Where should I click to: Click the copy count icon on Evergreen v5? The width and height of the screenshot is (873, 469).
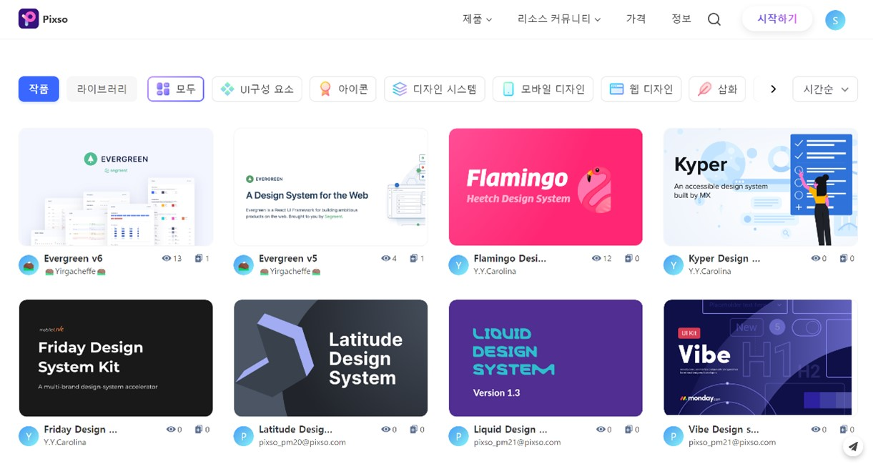pyautogui.click(x=414, y=258)
